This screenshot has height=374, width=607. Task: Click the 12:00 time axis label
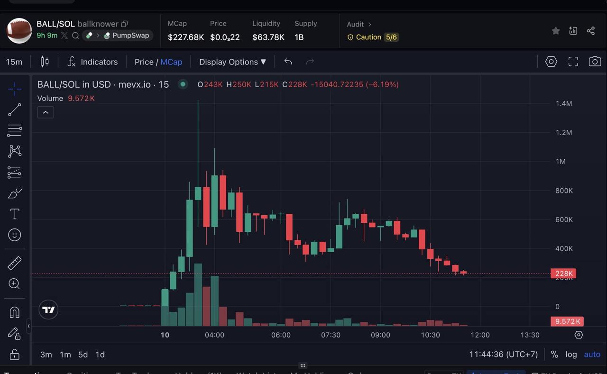(x=480, y=335)
